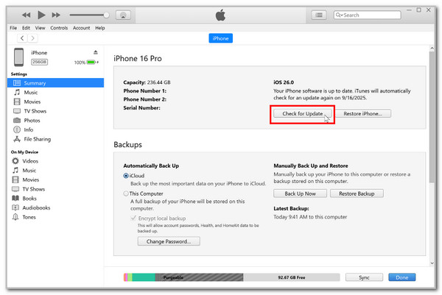Go forward with the right chevron
Viewport: 442px width, 295px height.
32,38
